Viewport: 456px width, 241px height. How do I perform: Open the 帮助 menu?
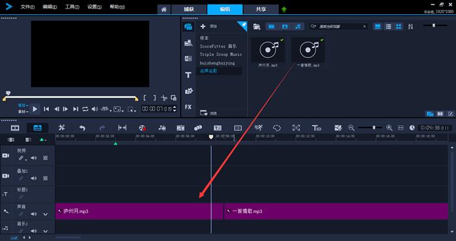pos(117,7)
